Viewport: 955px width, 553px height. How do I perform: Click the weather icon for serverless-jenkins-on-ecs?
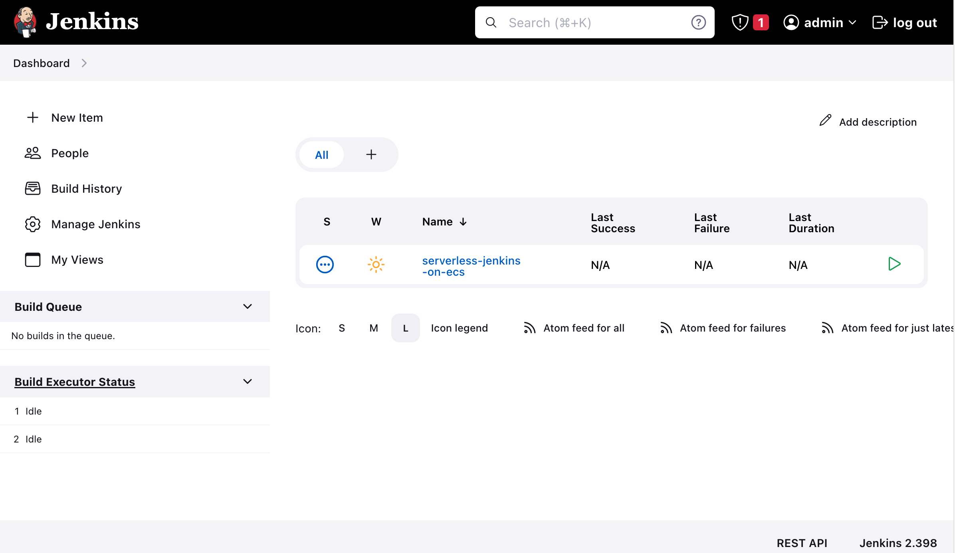point(375,264)
